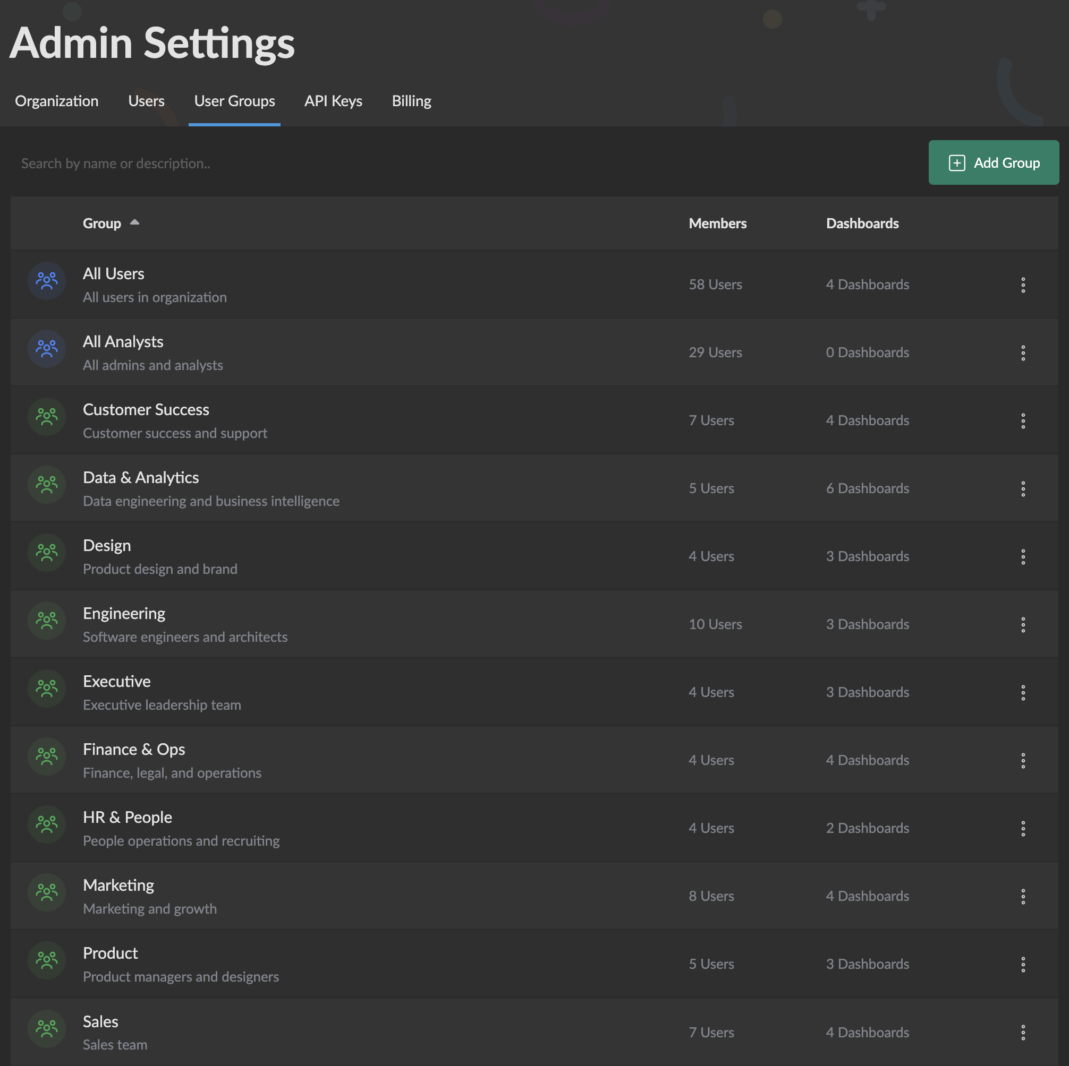Click the Sales group avatar icon

pyautogui.click(x=46, y=1028)
